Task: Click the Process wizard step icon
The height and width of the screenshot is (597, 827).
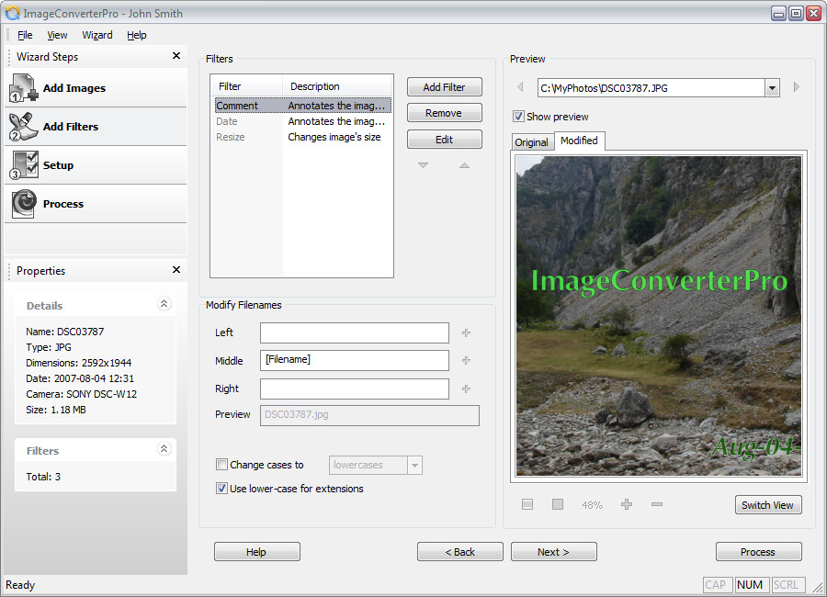Action: click(x=24, y=204)
